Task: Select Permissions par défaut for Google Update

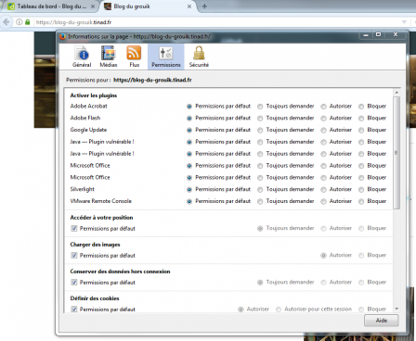Action: [x=189, y=130]
